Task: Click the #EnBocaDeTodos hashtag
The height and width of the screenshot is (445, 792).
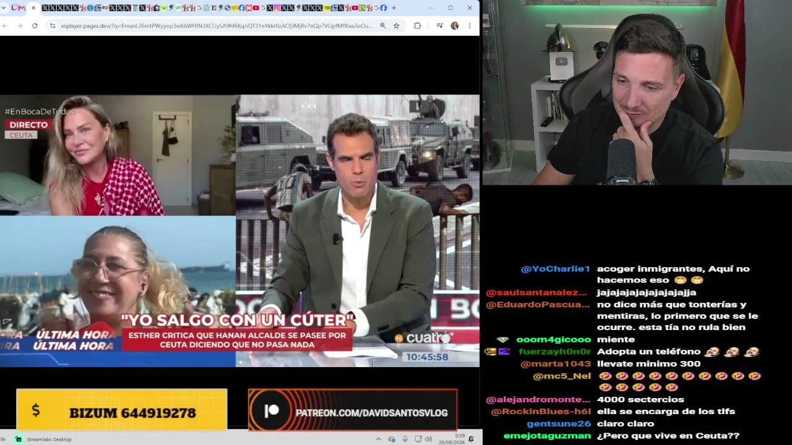Action: [40, 112]
